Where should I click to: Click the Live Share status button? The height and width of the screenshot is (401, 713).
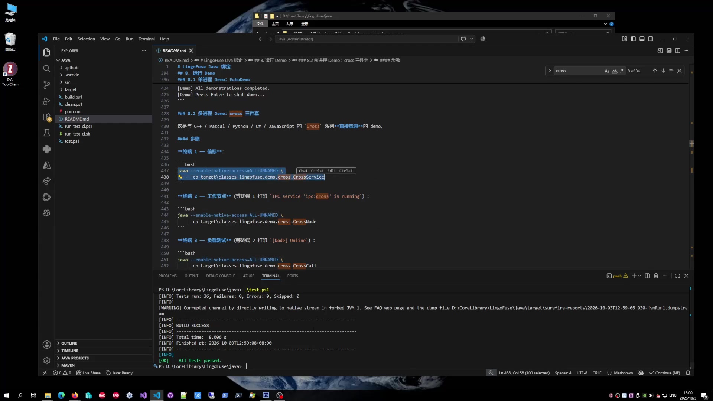pos(88,373)
